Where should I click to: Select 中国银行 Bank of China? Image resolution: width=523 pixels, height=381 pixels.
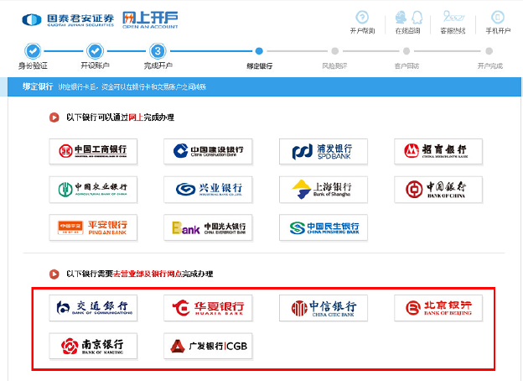[x=438, y=190]
